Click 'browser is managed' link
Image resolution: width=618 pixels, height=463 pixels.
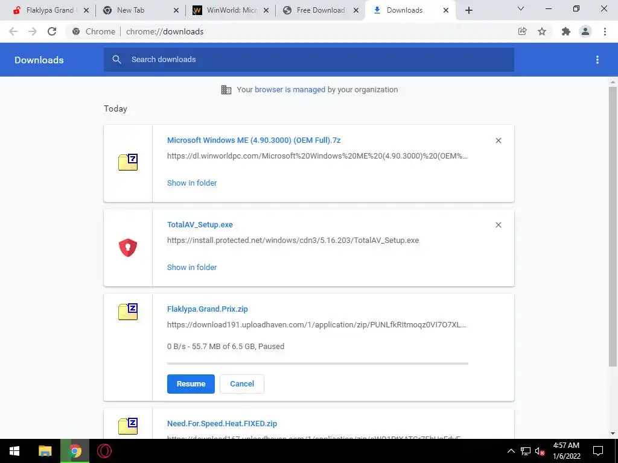tap(290, 90)
